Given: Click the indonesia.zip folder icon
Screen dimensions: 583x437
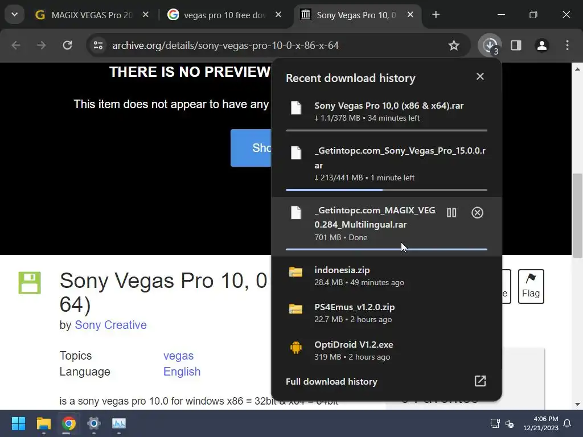Looking at the screenshot, I should tap(296, 272).
